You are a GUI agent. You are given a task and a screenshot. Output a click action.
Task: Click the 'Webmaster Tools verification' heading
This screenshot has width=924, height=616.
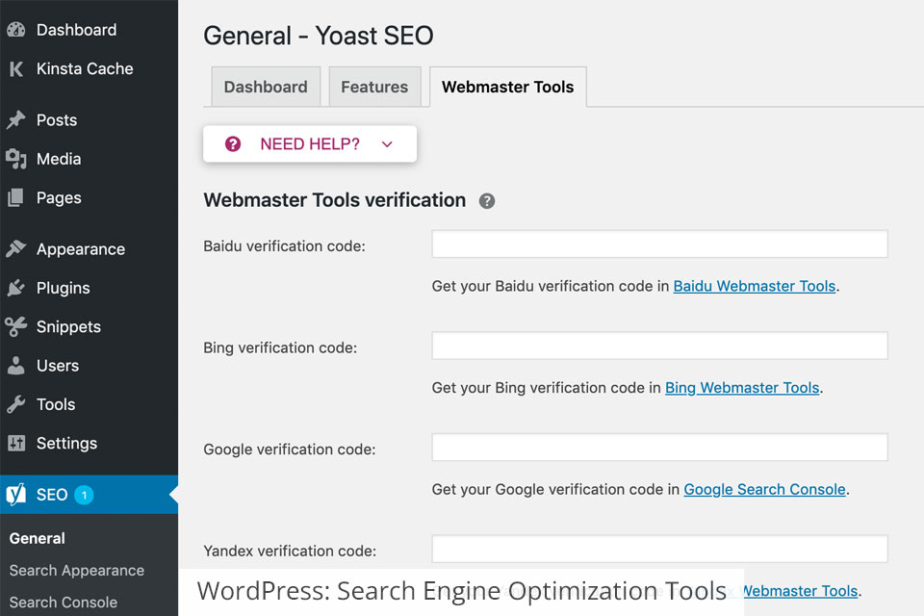(x=335, y=200)
